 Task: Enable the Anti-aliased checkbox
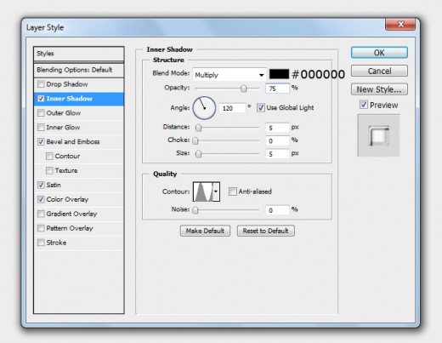232,192
